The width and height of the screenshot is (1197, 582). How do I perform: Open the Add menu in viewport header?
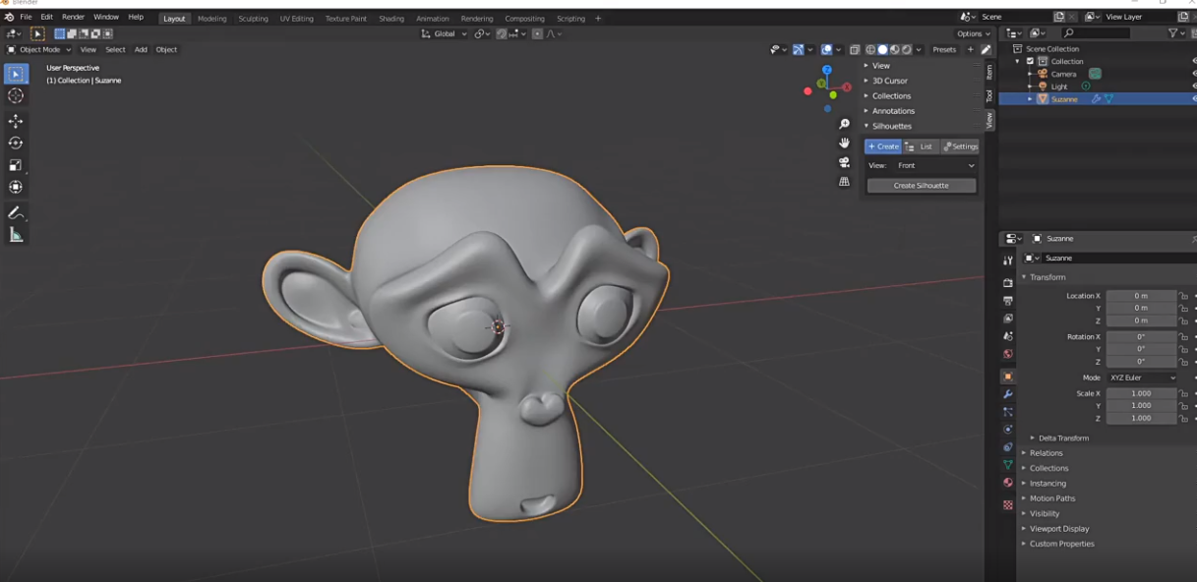(141, 49)
